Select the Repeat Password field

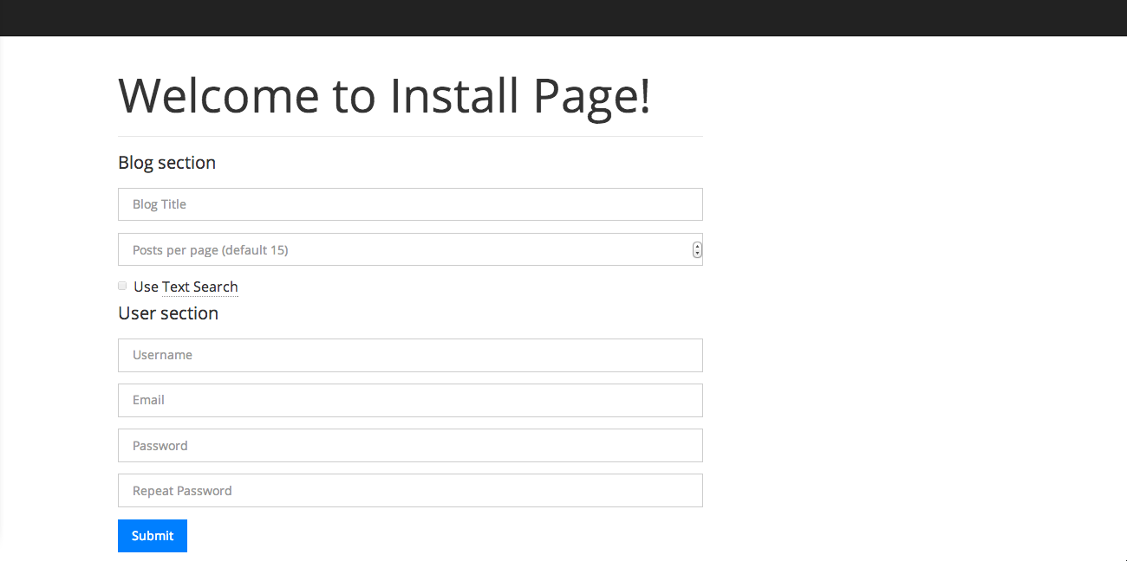point(410,490)
